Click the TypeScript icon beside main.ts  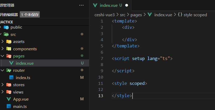9,106
